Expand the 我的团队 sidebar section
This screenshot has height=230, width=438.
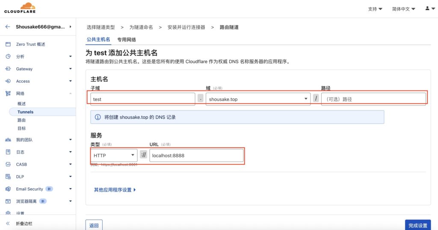pos(71,140)
